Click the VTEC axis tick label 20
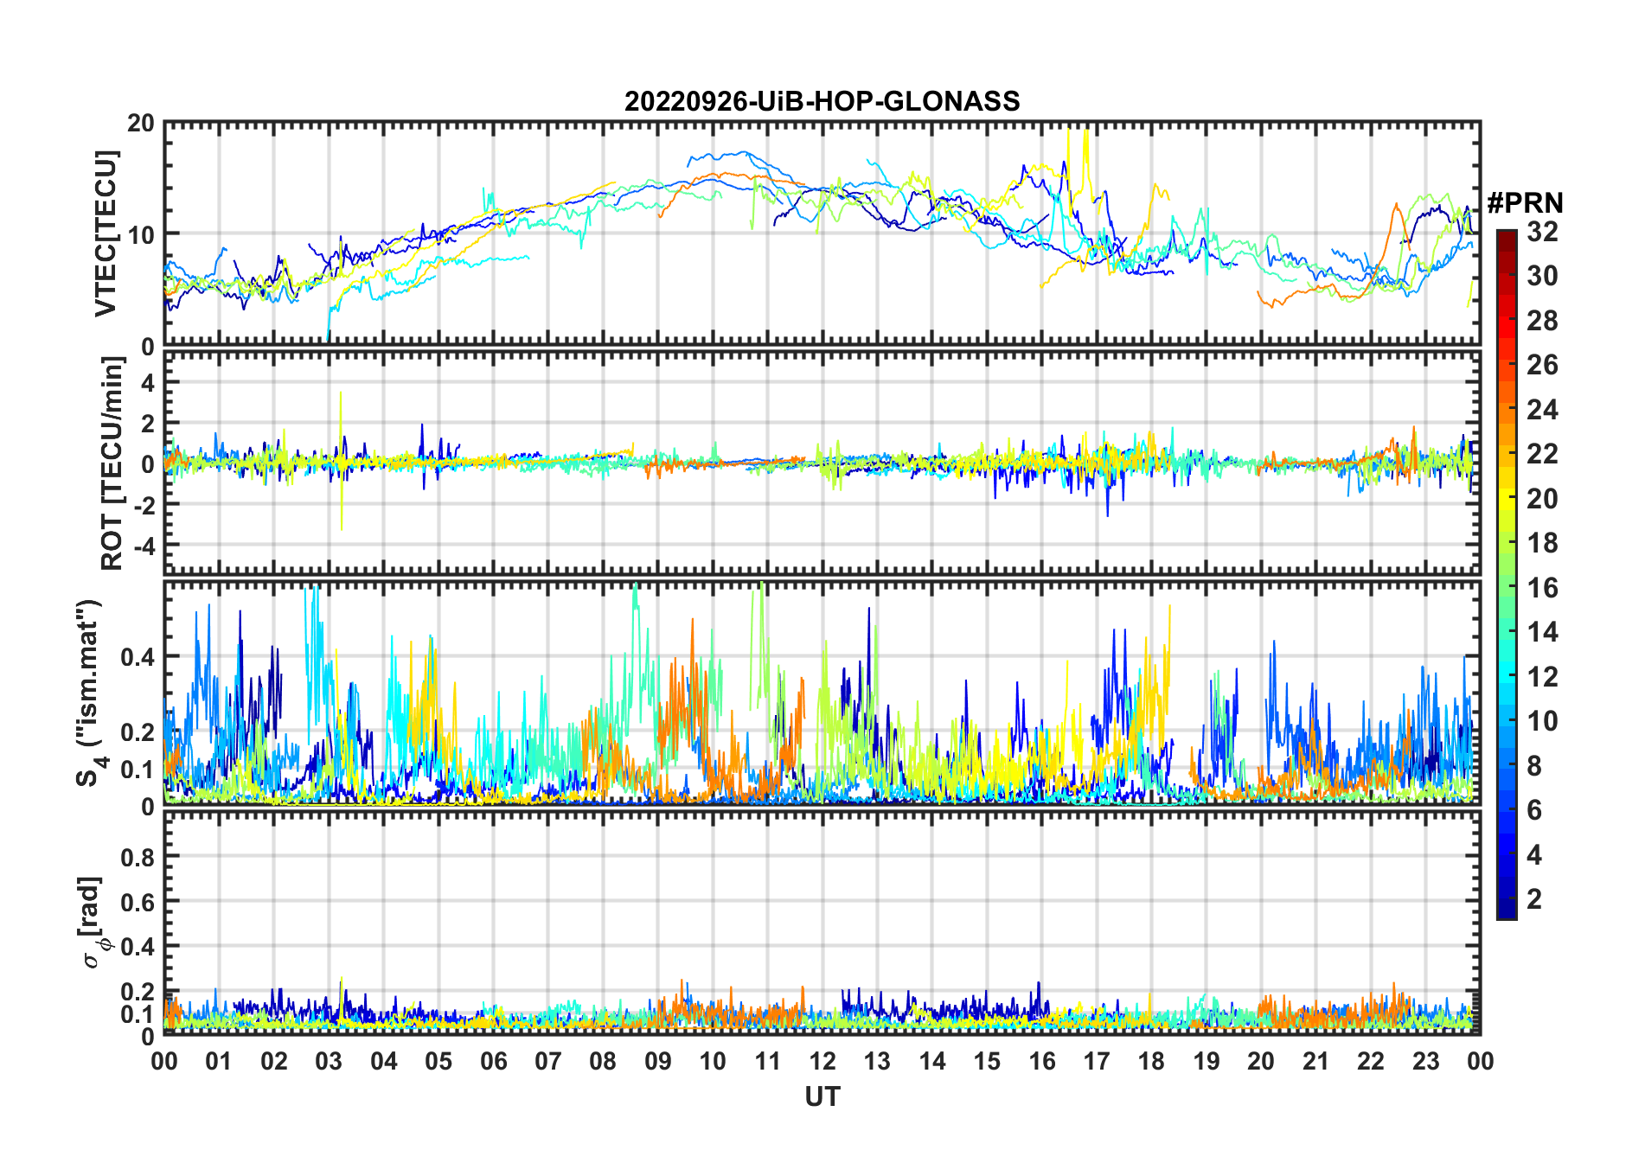Viewport: 1645px width, 1150px height. [x=141, y=124]
